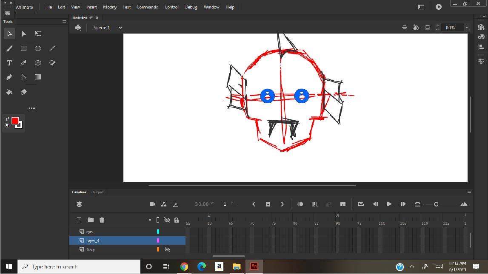Pick the Oval tool
The height and width of the screenshot is (274, 488).
point(38,48)
